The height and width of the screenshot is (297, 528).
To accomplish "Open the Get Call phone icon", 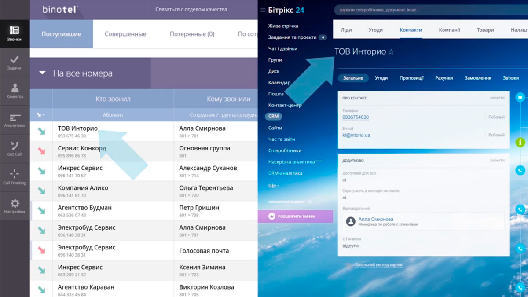I will 15,146.
